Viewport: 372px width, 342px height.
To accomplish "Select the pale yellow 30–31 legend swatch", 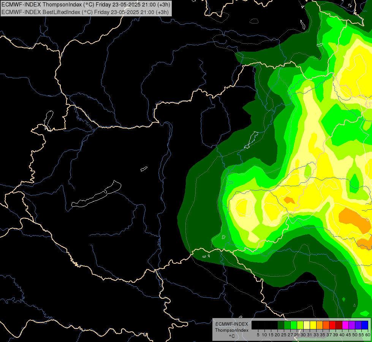I will pos(307,325).
